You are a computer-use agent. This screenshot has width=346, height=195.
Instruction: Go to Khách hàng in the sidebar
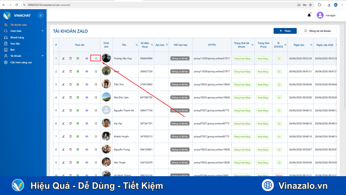click(17, 37)
